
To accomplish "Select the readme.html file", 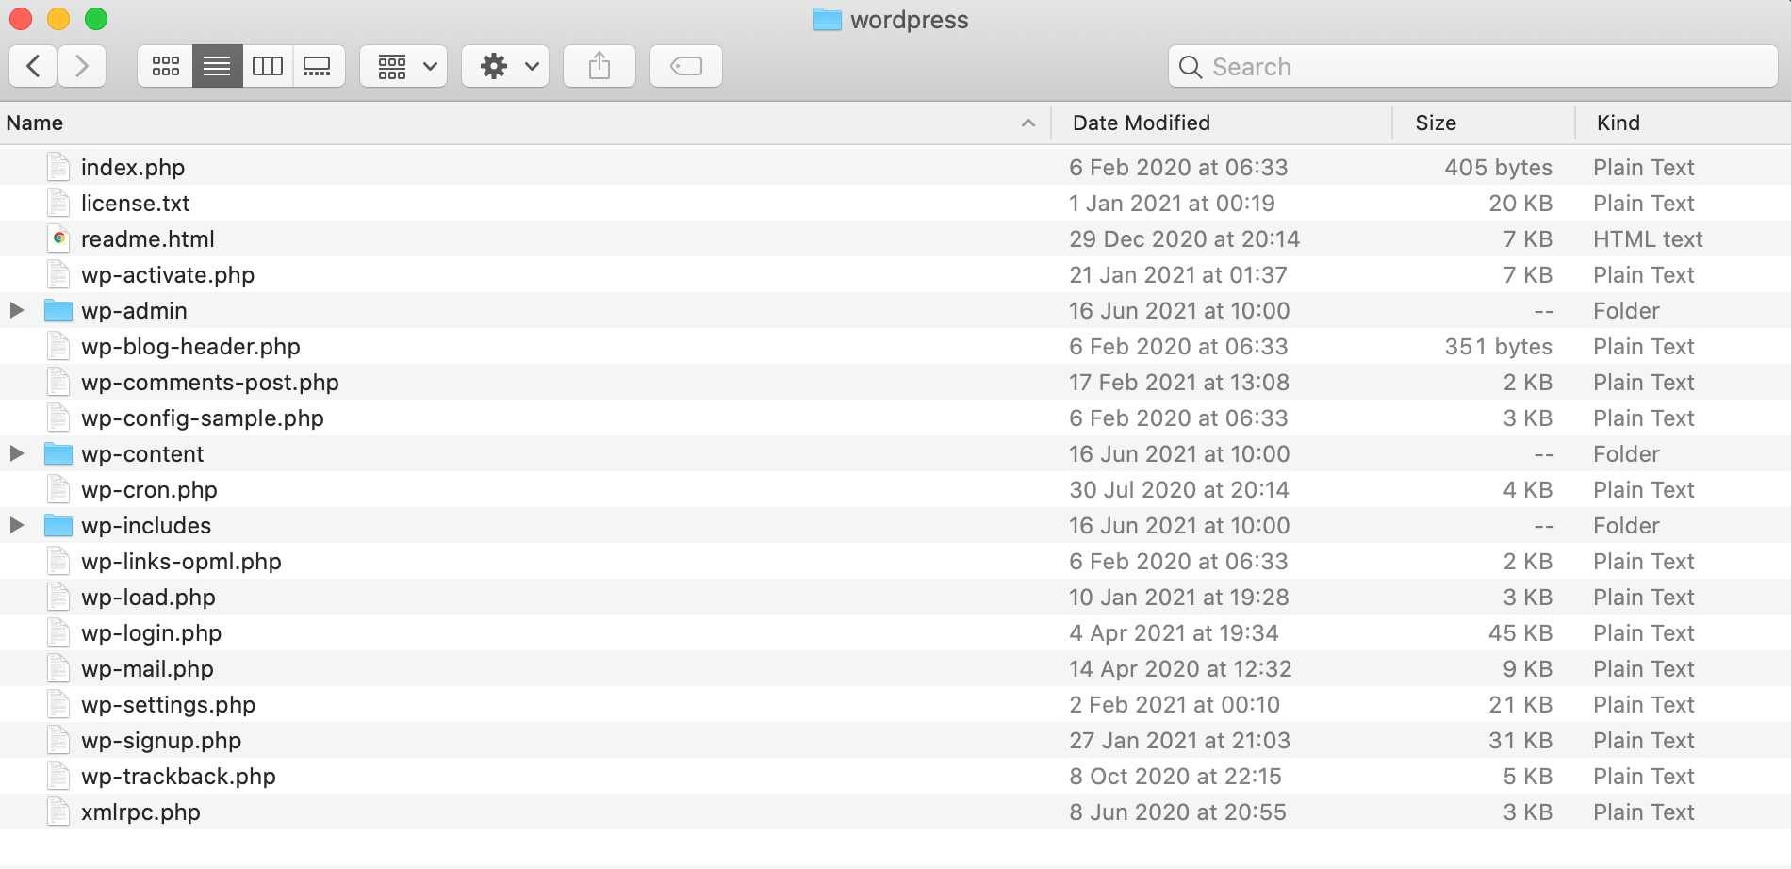I will click(148, 239).
